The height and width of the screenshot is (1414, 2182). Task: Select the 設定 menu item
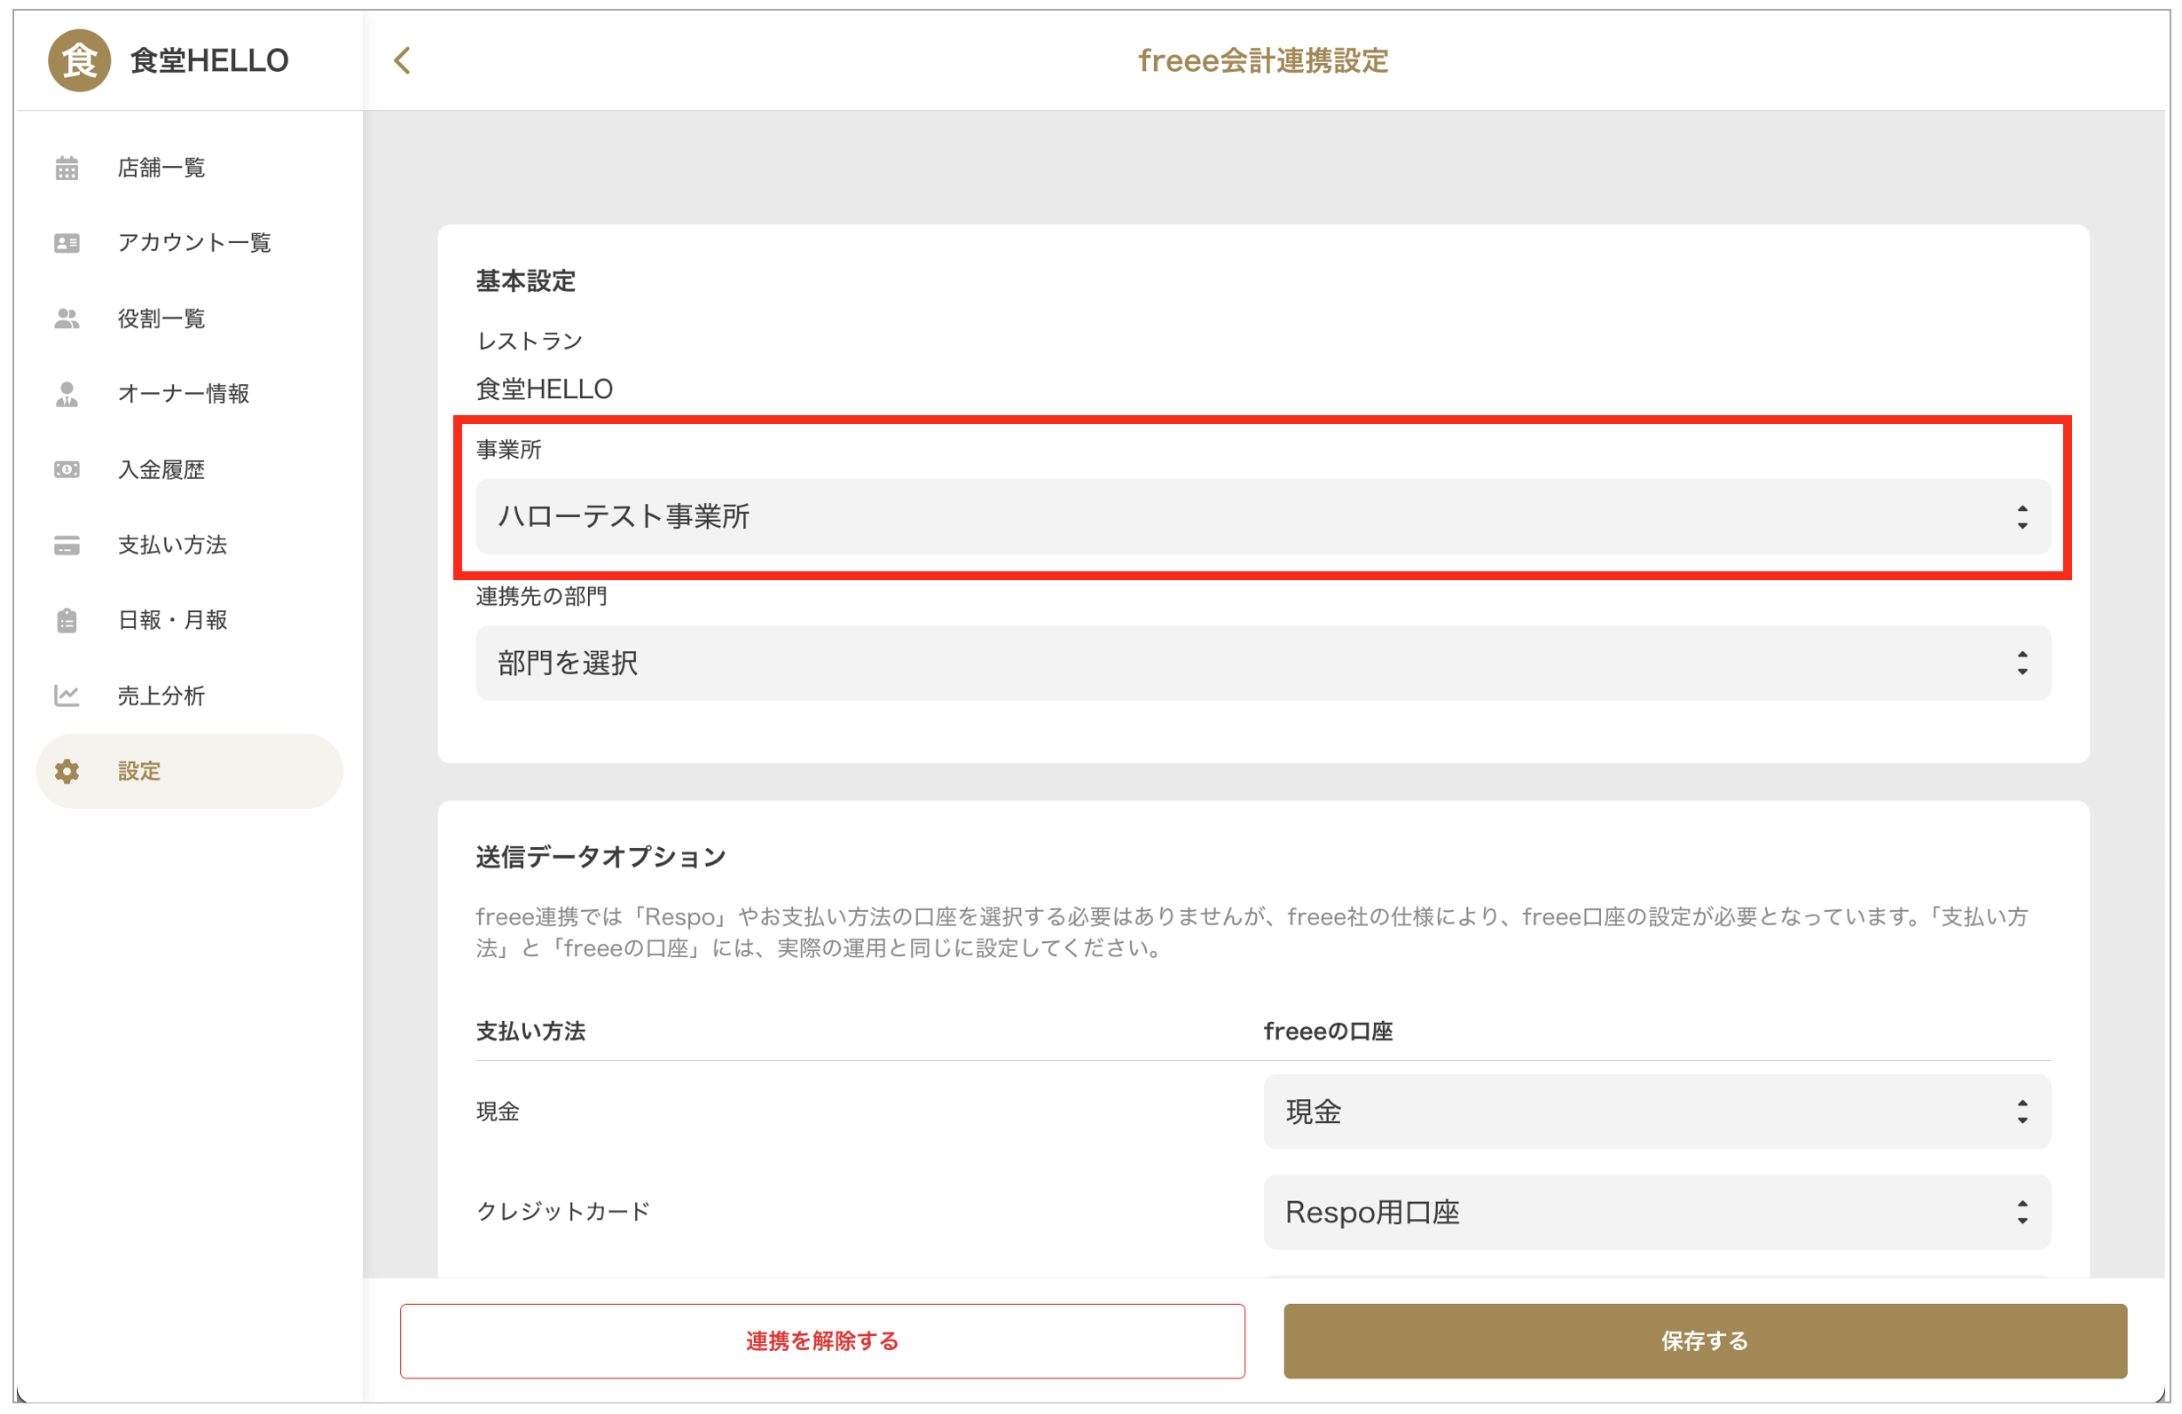point(190,771)
